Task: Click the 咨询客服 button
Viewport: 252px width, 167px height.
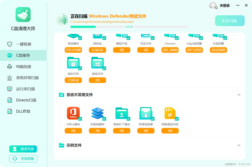Action: coord(23,158)
